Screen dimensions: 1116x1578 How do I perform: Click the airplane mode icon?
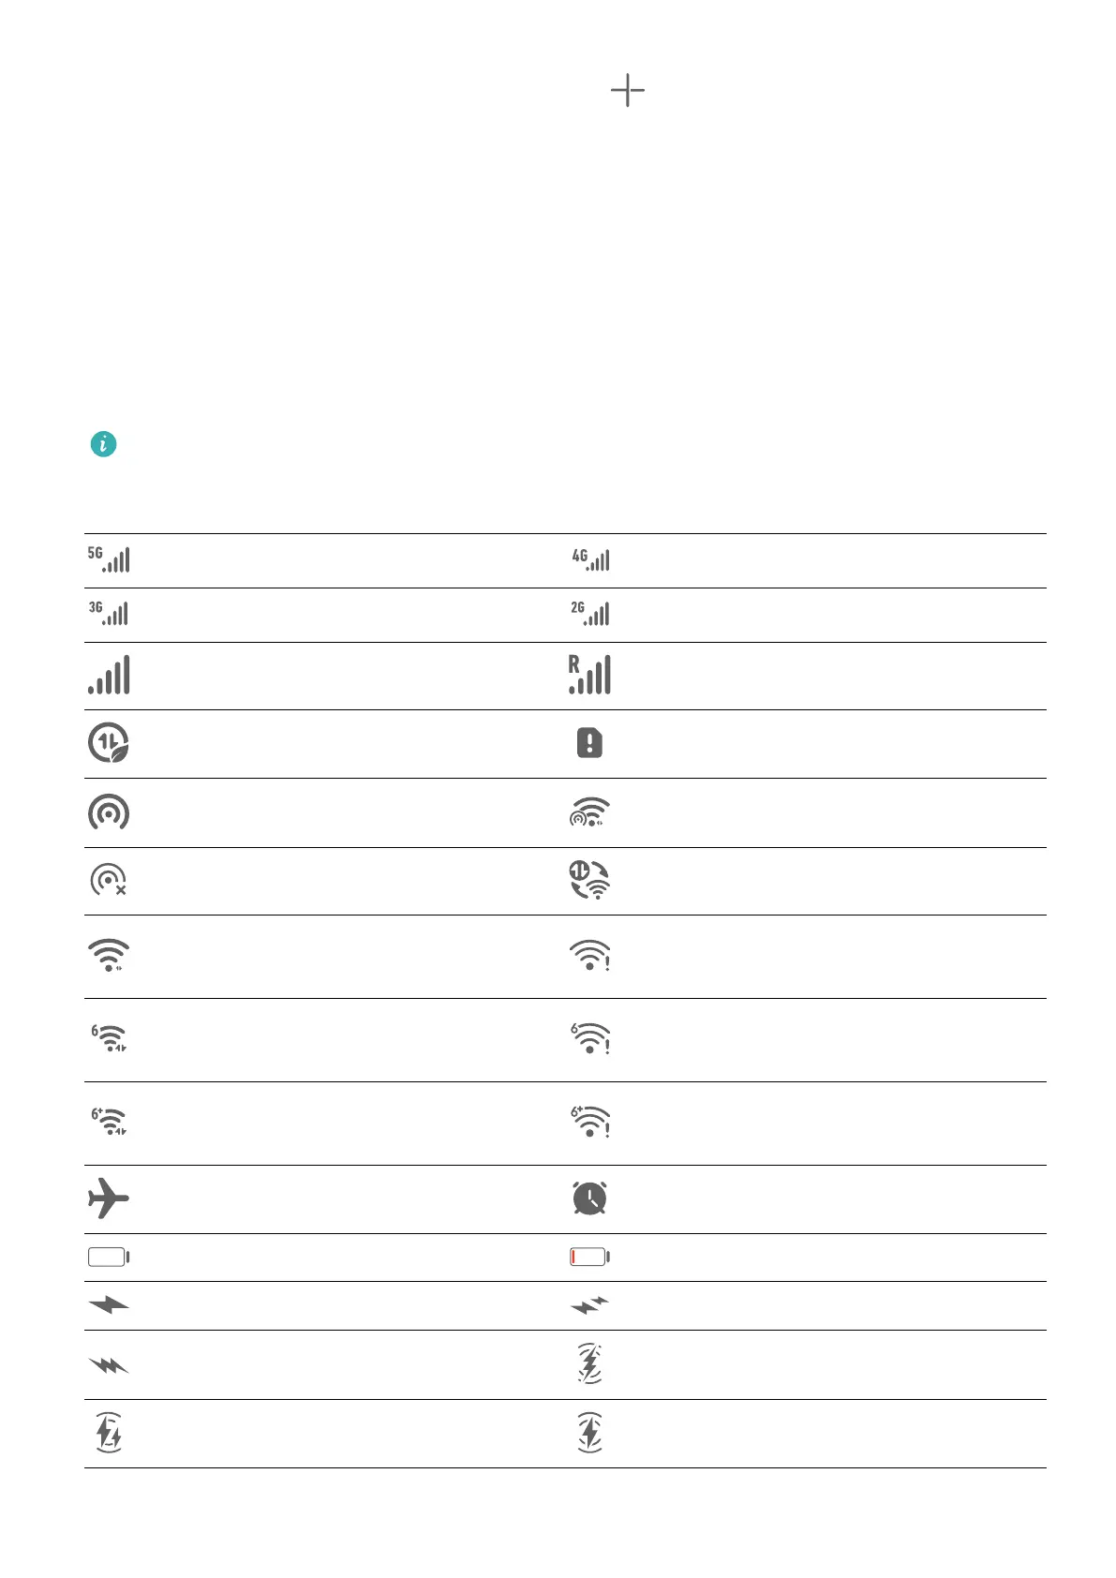point(109,1198)
